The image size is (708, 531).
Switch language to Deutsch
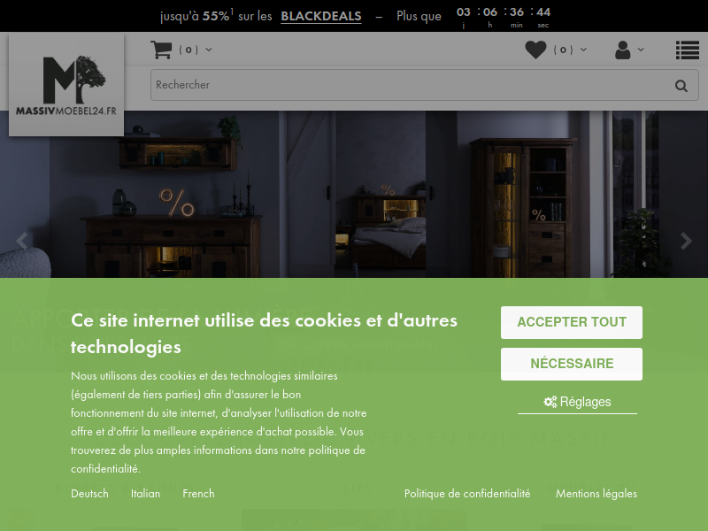pyautogui.click(x=89, y=494)
